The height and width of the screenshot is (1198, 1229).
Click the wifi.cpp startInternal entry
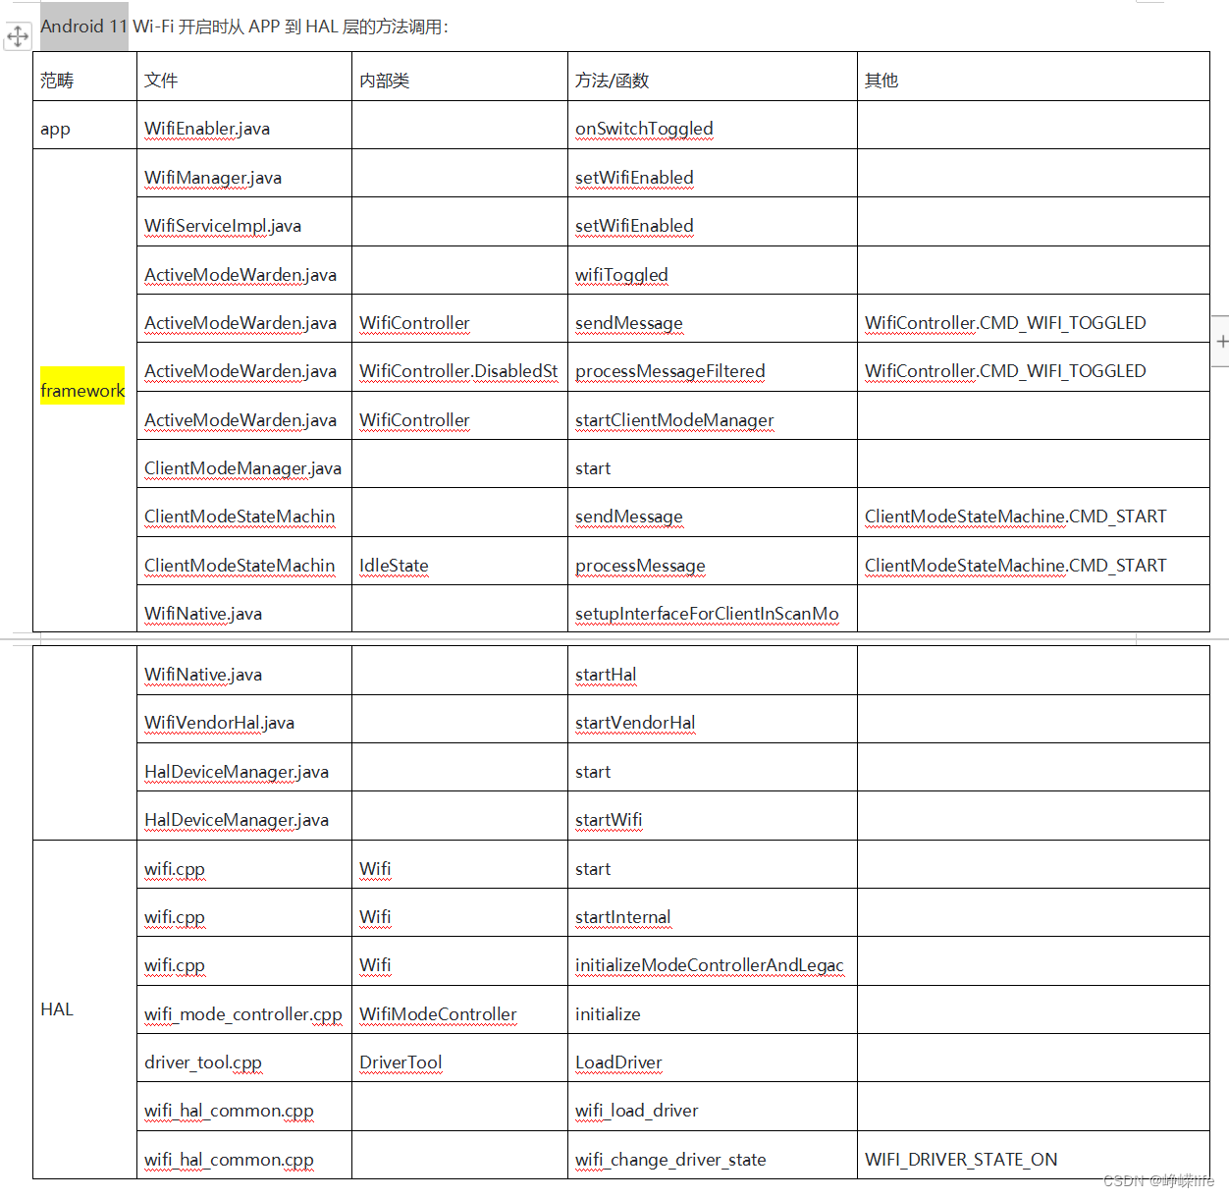tap(623, 916)
